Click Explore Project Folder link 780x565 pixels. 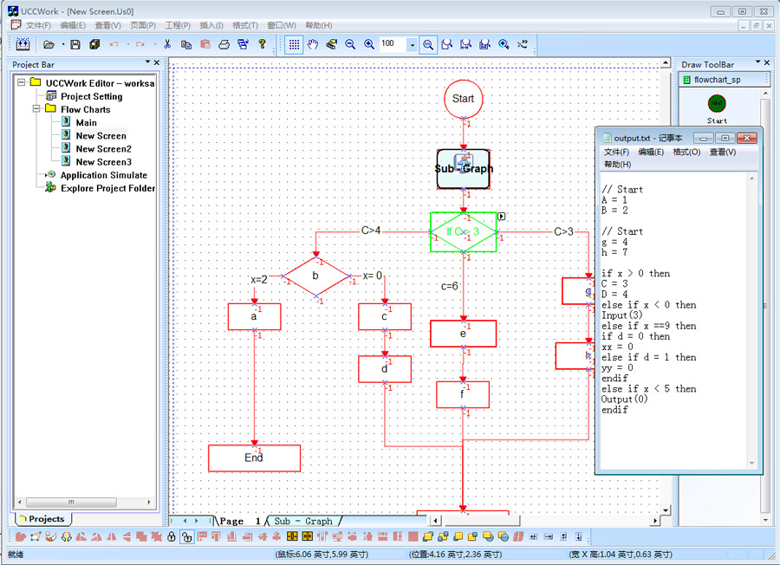107,188
